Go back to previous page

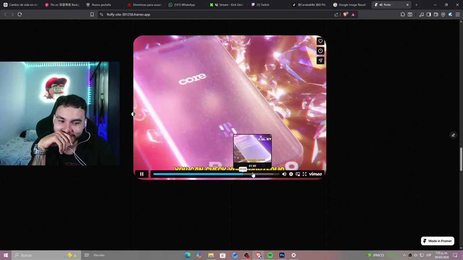pos(5,14)
